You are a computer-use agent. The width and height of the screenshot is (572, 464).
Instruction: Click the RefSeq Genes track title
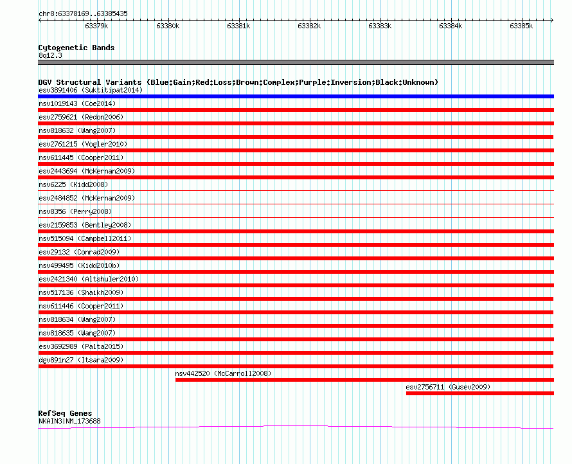click(65, 413)
